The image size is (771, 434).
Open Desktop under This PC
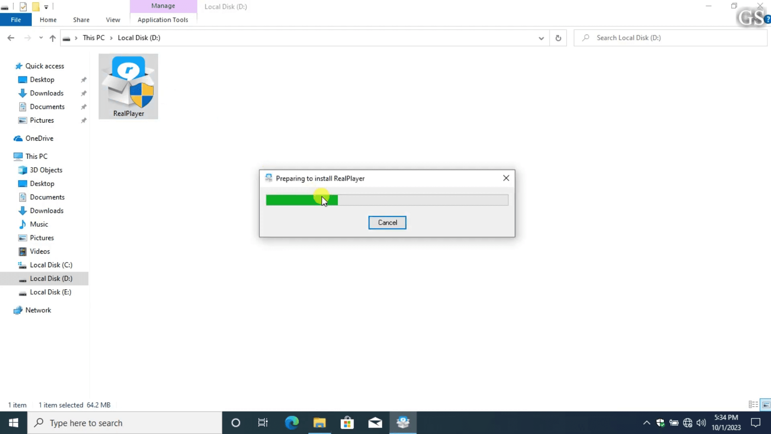[x=42, y=184]
